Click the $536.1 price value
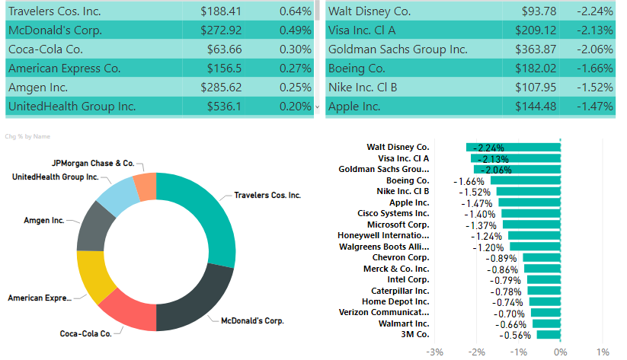Screen dimensions: 627x360 tap(224, 107)
